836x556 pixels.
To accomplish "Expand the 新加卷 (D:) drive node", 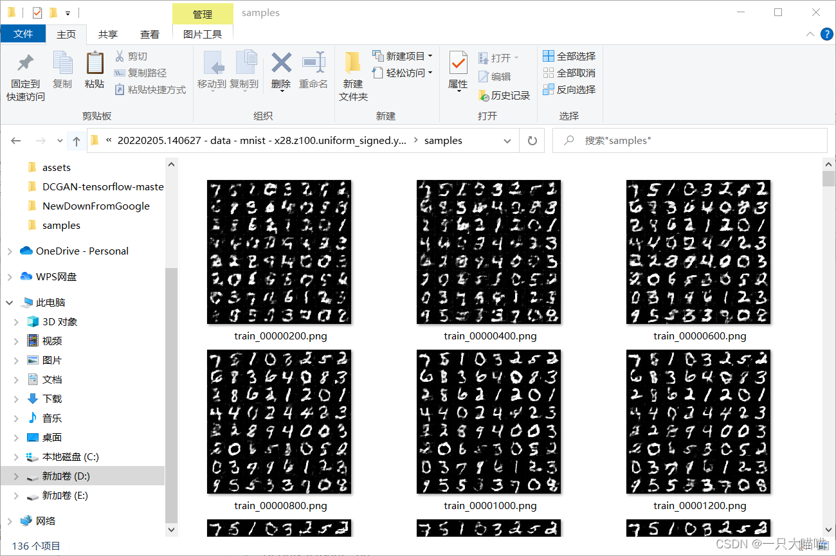I will (x=17, y=476).
